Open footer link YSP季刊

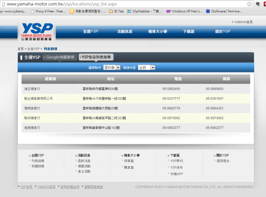(177, 161)
